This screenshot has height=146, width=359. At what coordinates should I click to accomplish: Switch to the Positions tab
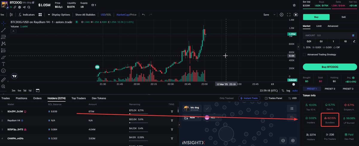(x=22, y=98)
